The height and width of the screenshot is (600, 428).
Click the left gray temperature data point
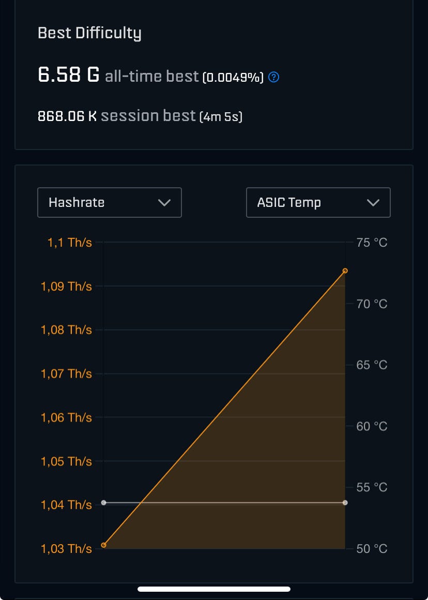tap(104, 502)
